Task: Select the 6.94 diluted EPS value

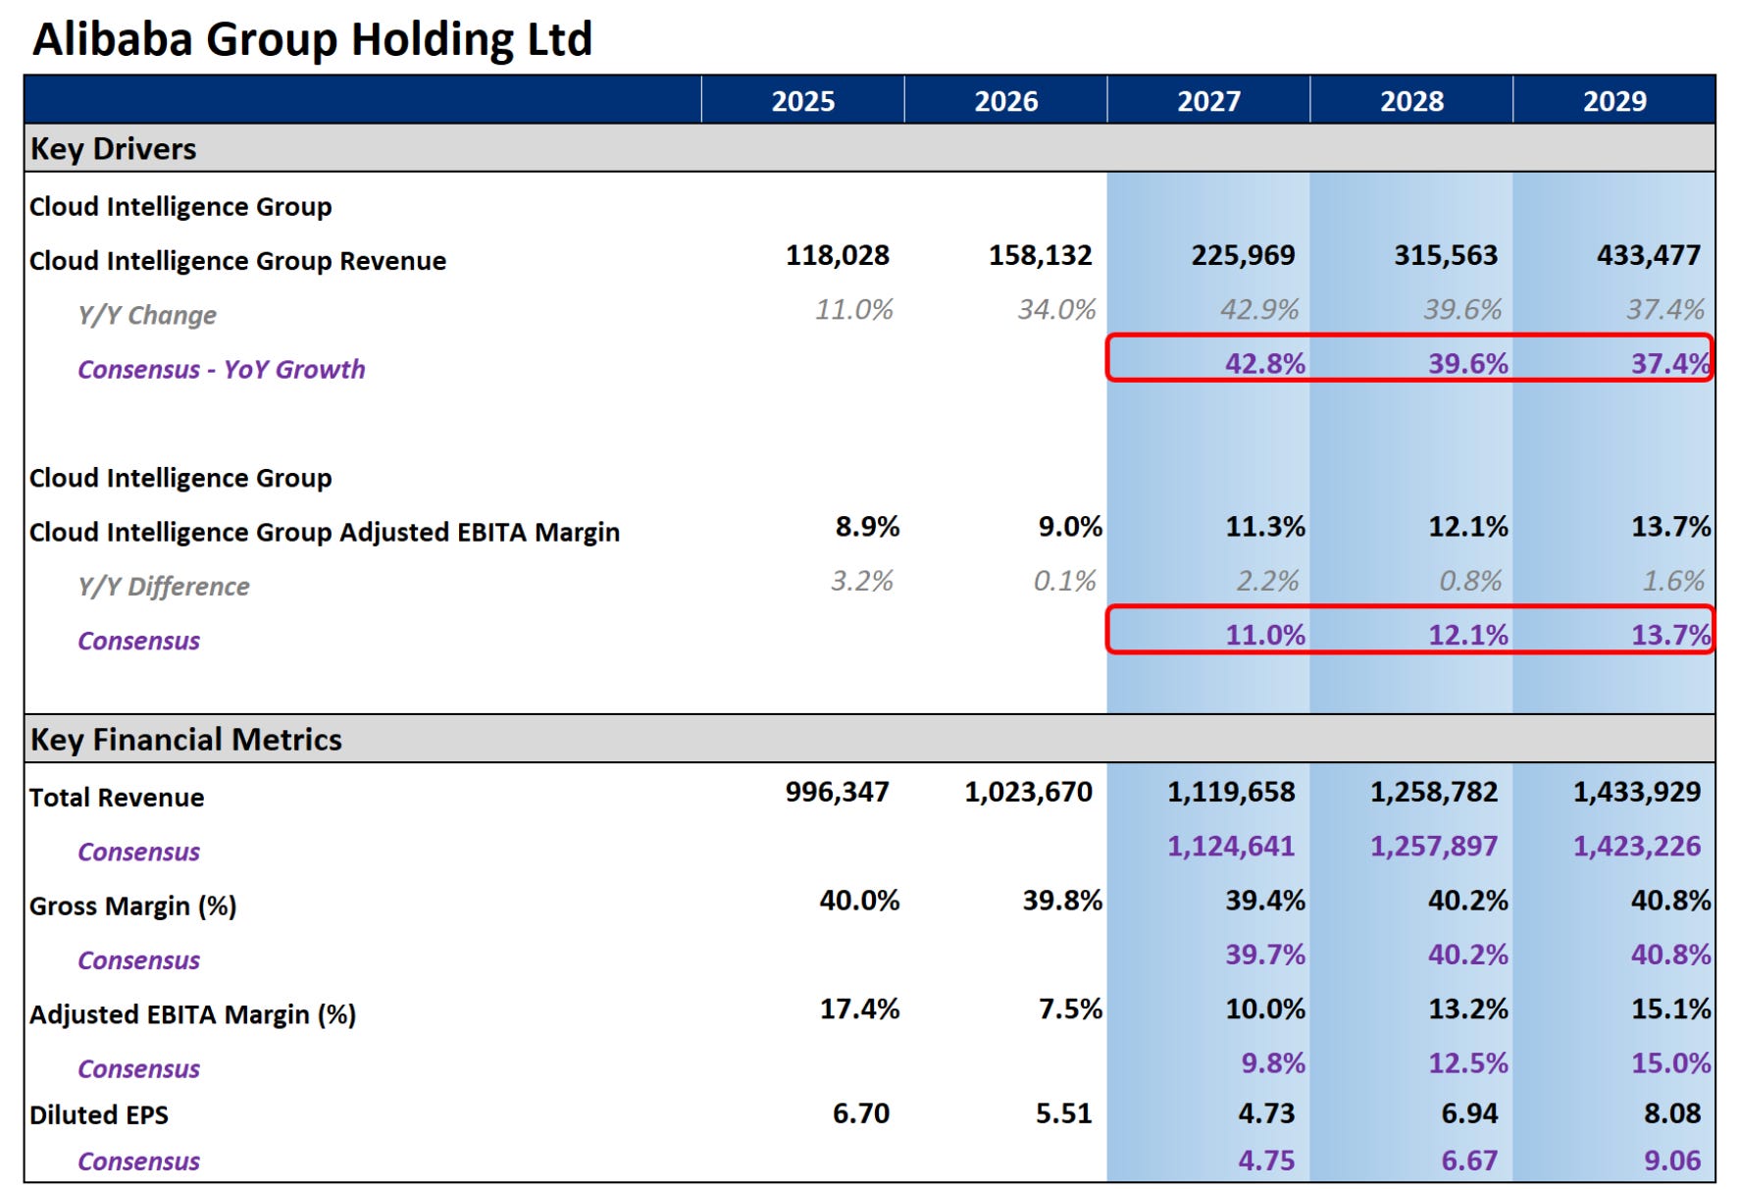Action: 1470,1113
